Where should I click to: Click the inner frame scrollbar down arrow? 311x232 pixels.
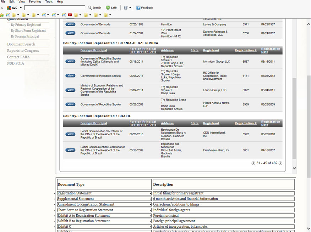pos(294,168)
